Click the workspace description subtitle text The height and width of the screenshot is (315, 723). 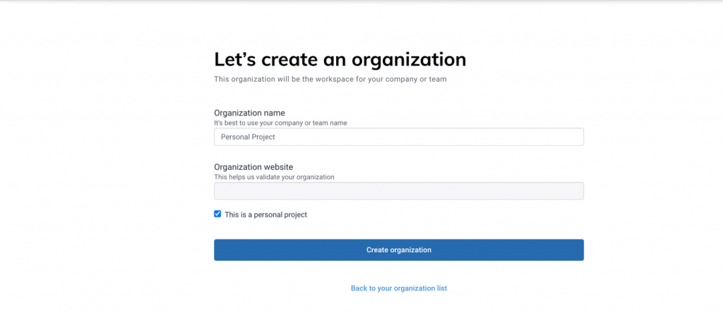click(330, 79)
